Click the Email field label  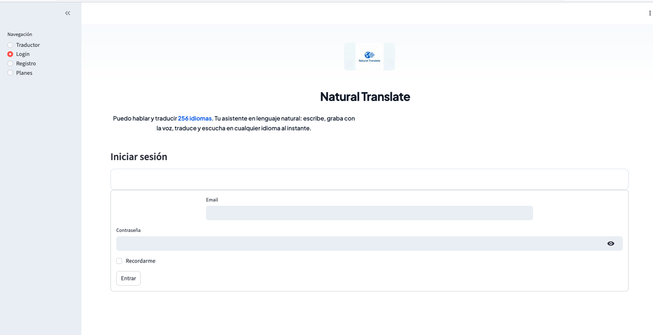click(x=212, y=200)
